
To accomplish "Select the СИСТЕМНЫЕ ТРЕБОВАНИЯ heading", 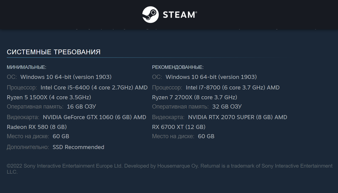I will click(54, 52).
